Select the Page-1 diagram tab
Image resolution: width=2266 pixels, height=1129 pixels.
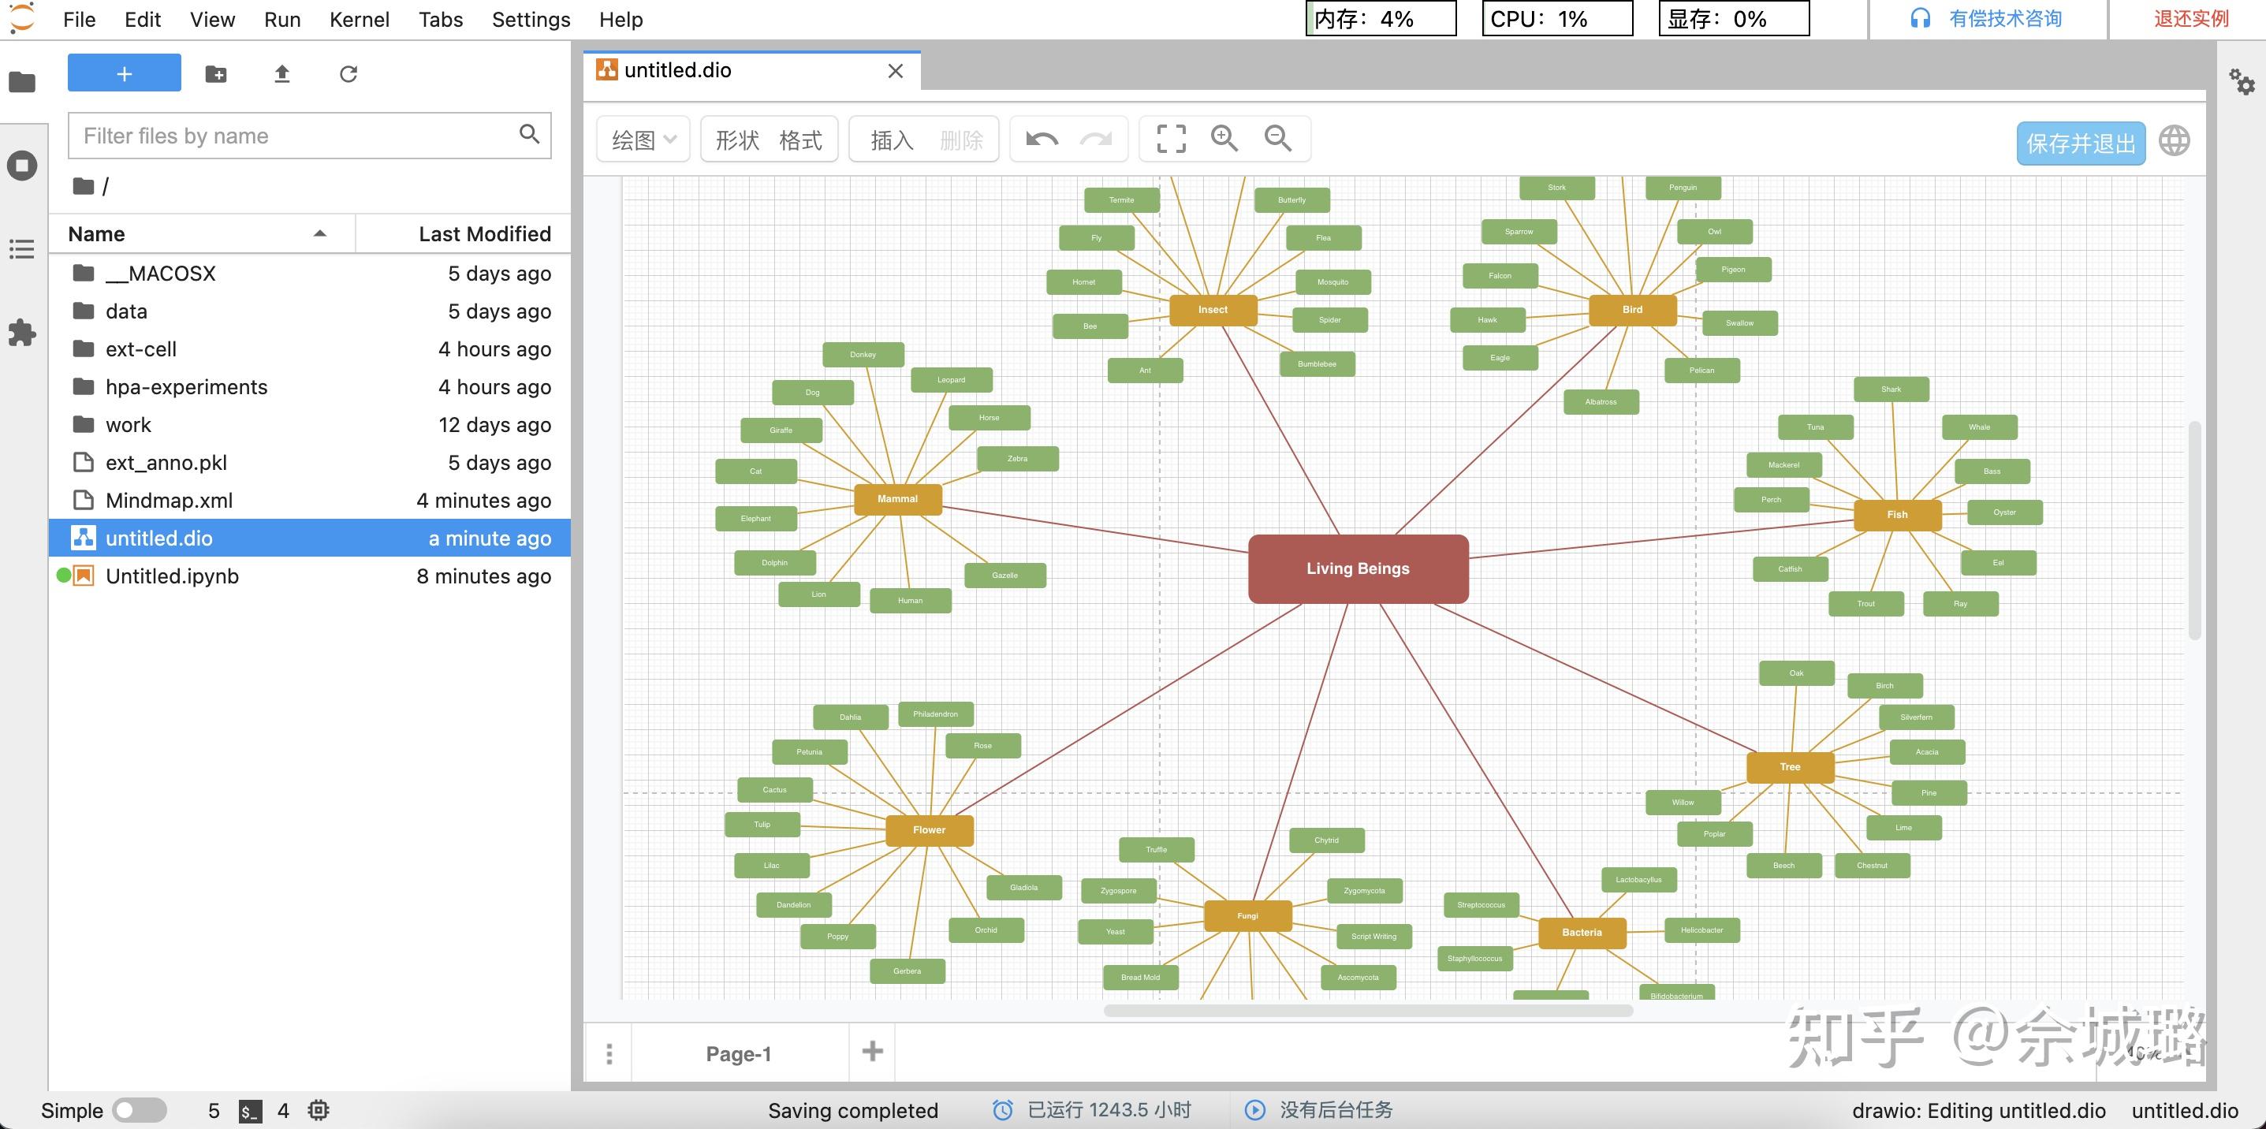(738, 1053)
